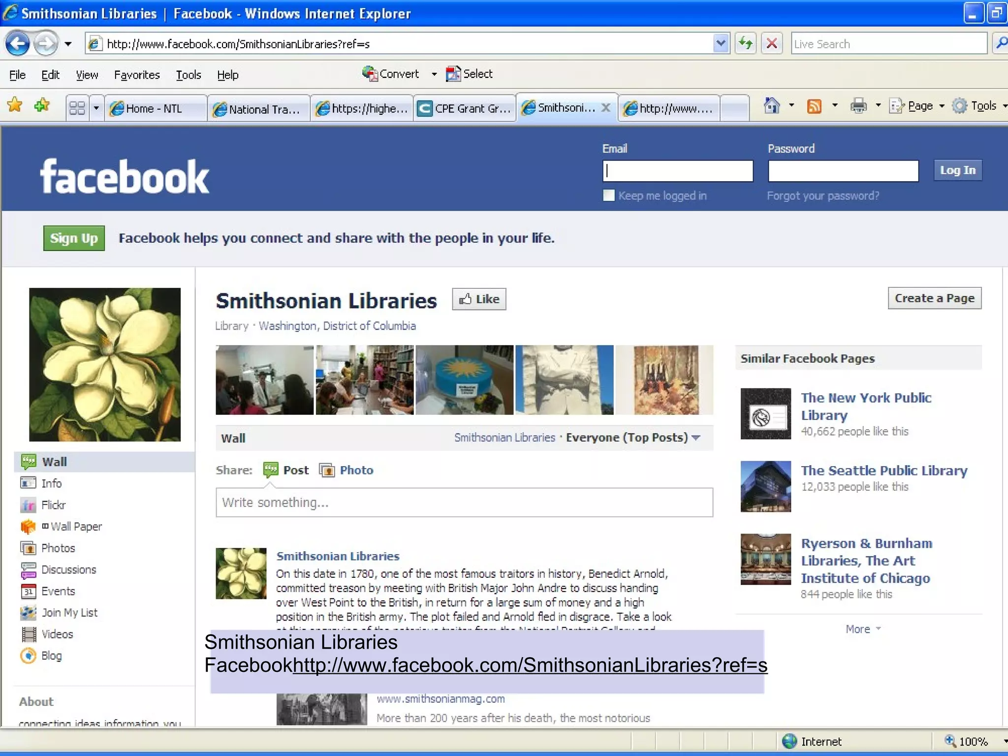Click the red Stop loading icon
The image size is (1008, 756).
pyautogui.click(x=772, y=44)
